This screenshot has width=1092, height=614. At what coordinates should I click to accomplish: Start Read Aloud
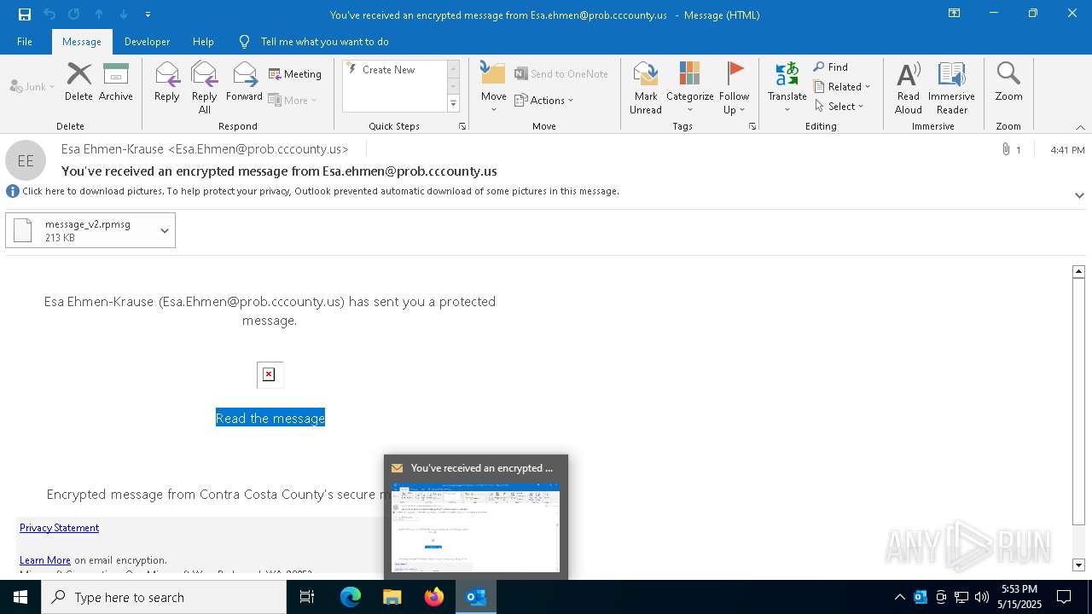tap(908, 88)
